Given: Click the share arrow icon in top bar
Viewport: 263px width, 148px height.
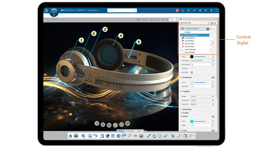Looking at the screenshot, I should [x=194, y=10].
